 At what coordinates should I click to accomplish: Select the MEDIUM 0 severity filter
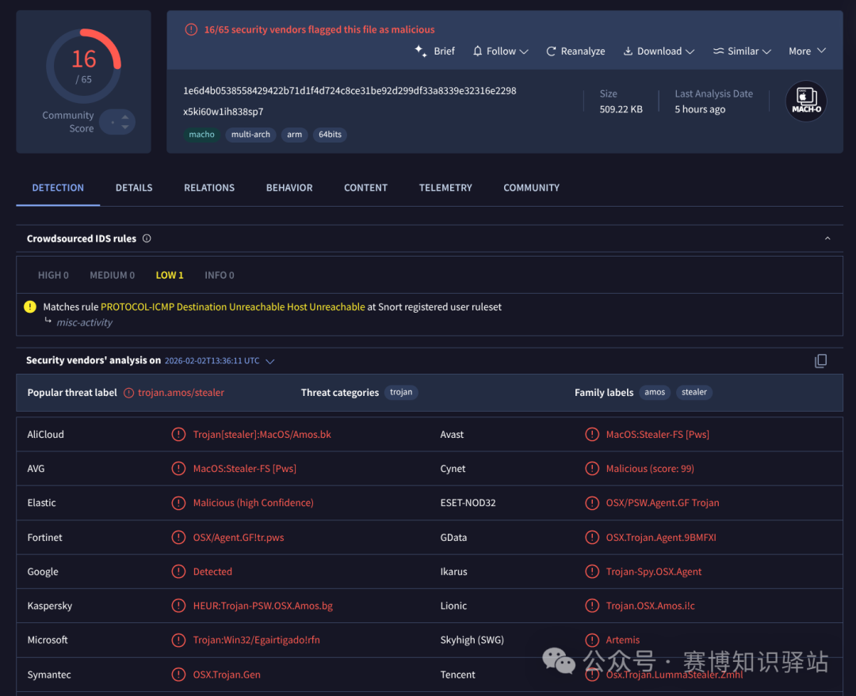(x=112, y=275)
